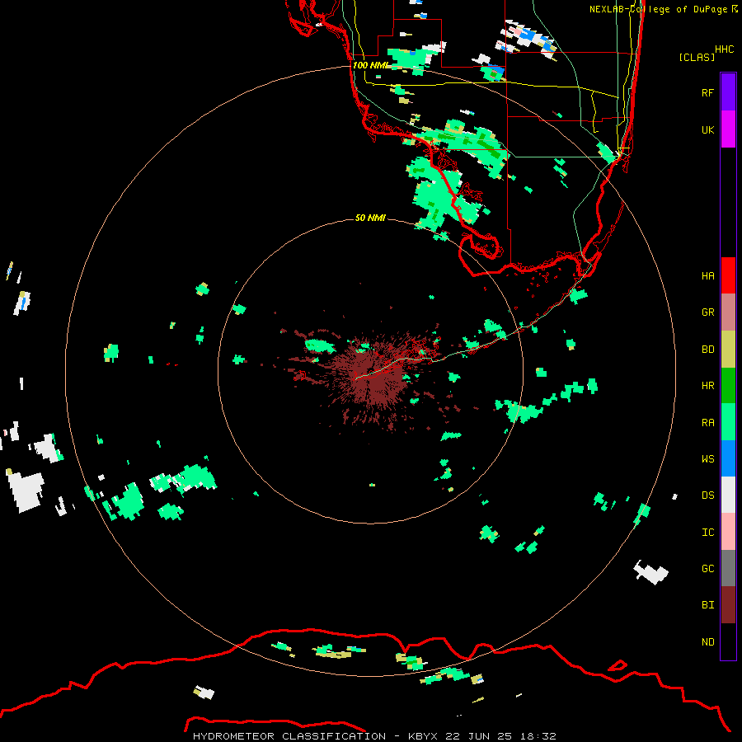Click the HA legend label
Screen dimensions: 742x742
click(x=707, y=276)
